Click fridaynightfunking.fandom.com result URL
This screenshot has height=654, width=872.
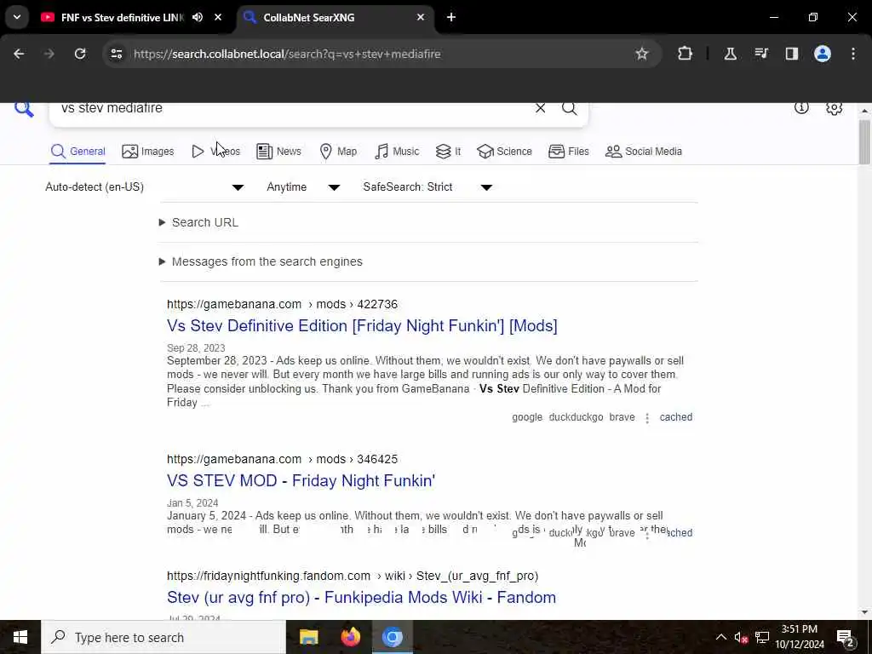(x=353, y=577)
